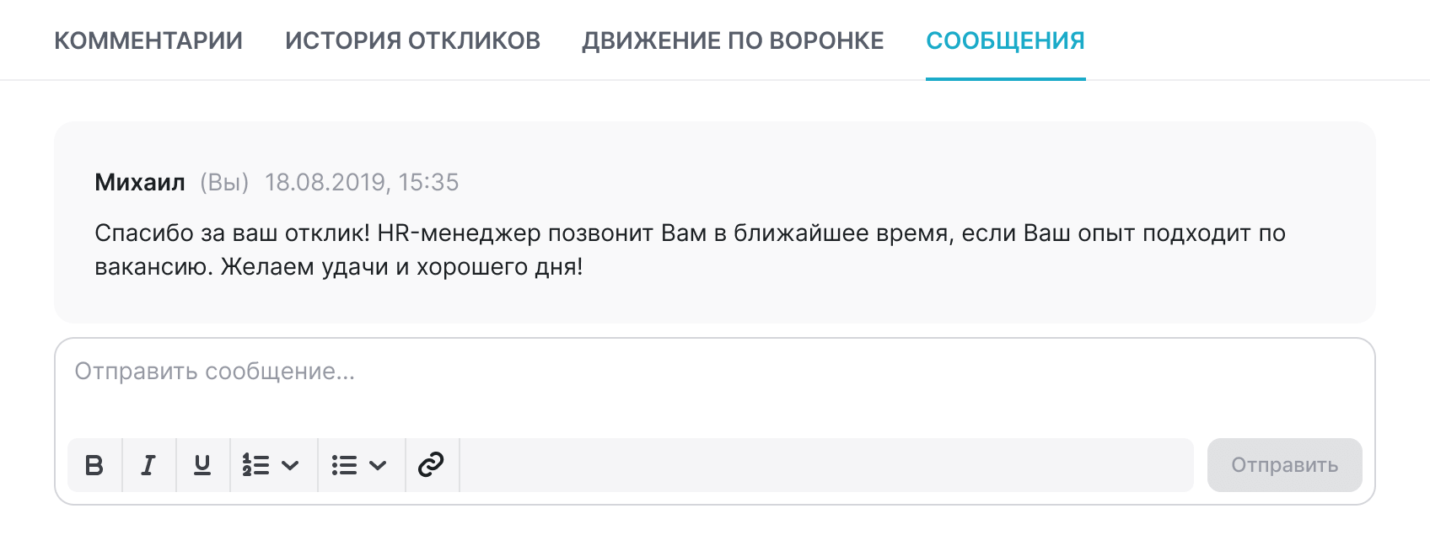Open the Комментарии tab
This screenshot has height=546, width=1430.
[148, 40]
